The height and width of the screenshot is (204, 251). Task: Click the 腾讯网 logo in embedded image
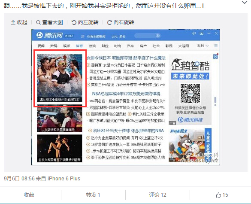tap(49, 35)
